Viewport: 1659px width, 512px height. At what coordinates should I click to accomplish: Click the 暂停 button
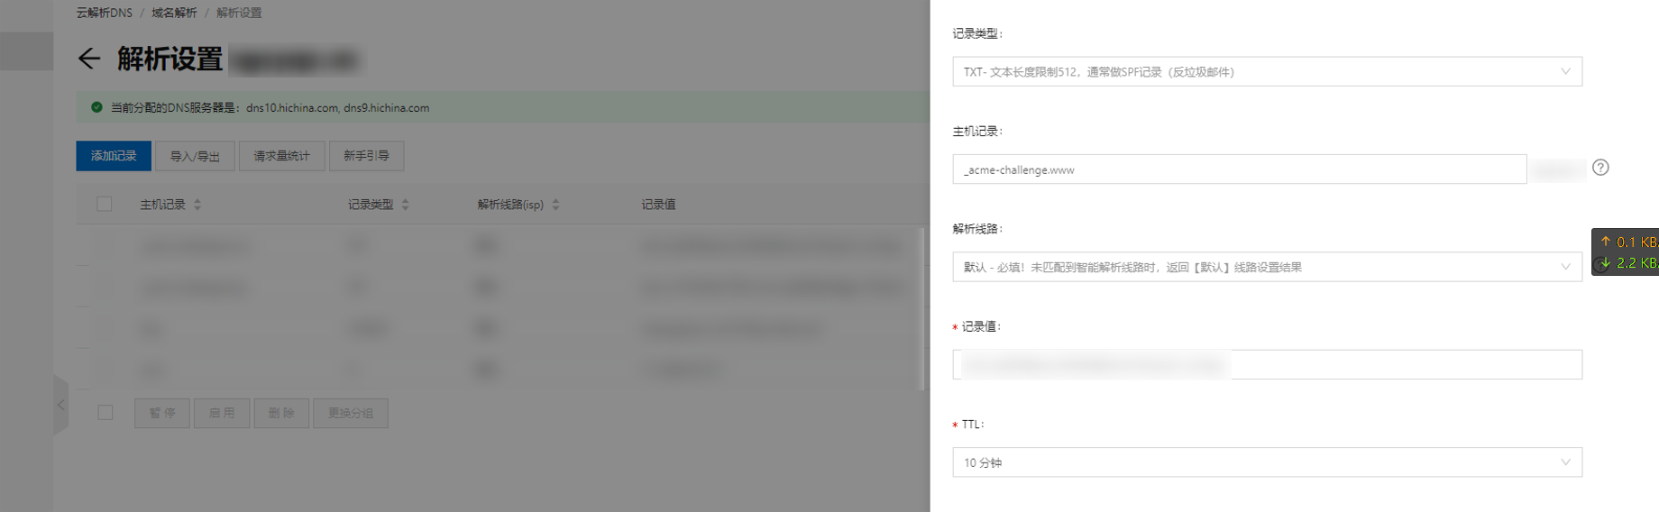(162, 413)
